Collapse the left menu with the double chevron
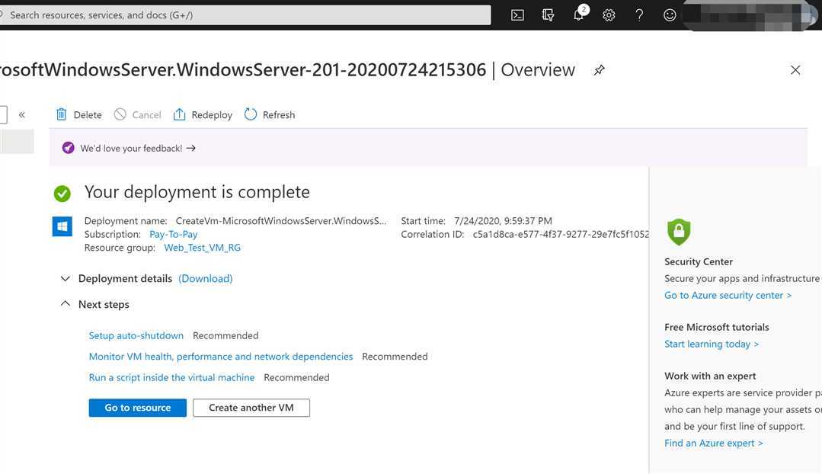 pos(22,115)
